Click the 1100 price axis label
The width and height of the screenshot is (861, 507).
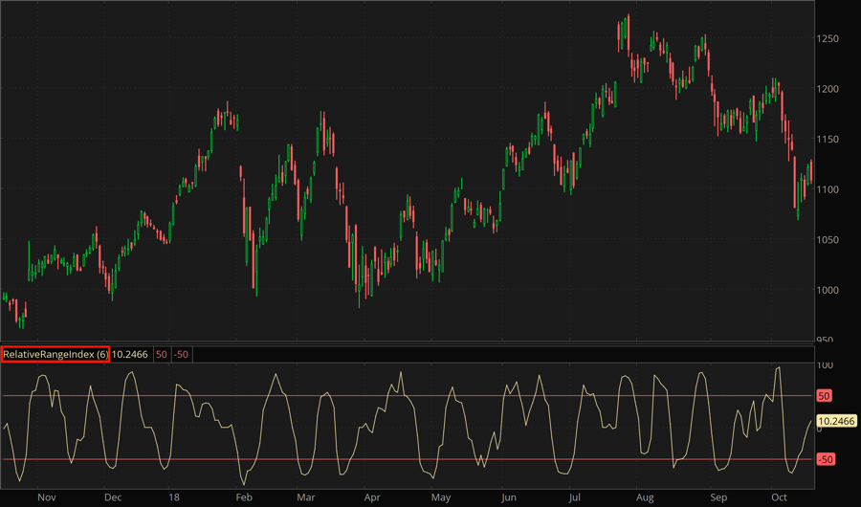[x=830, y=189]
